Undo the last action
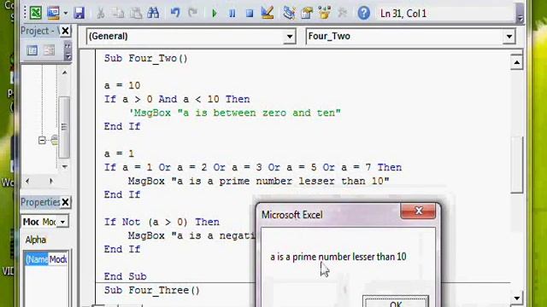 pos(175,14)
